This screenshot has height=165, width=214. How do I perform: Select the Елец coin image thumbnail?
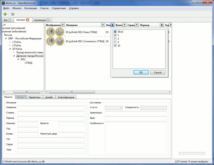coord(55,32)
